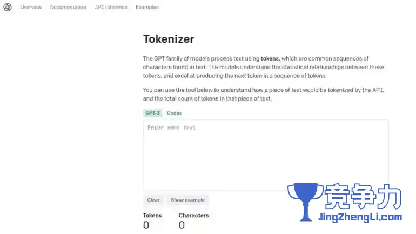This screenshot has height=234, width=416.
Task: Click the Show example button
Action: [x=187, y=200]
